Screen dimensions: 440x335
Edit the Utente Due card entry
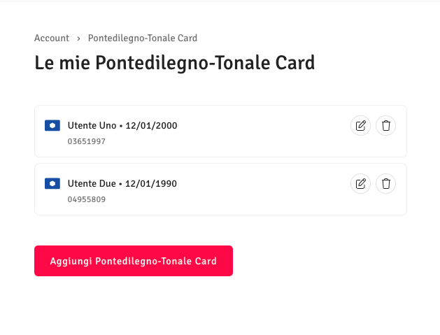pyautogui.click(x=360, y=183)
